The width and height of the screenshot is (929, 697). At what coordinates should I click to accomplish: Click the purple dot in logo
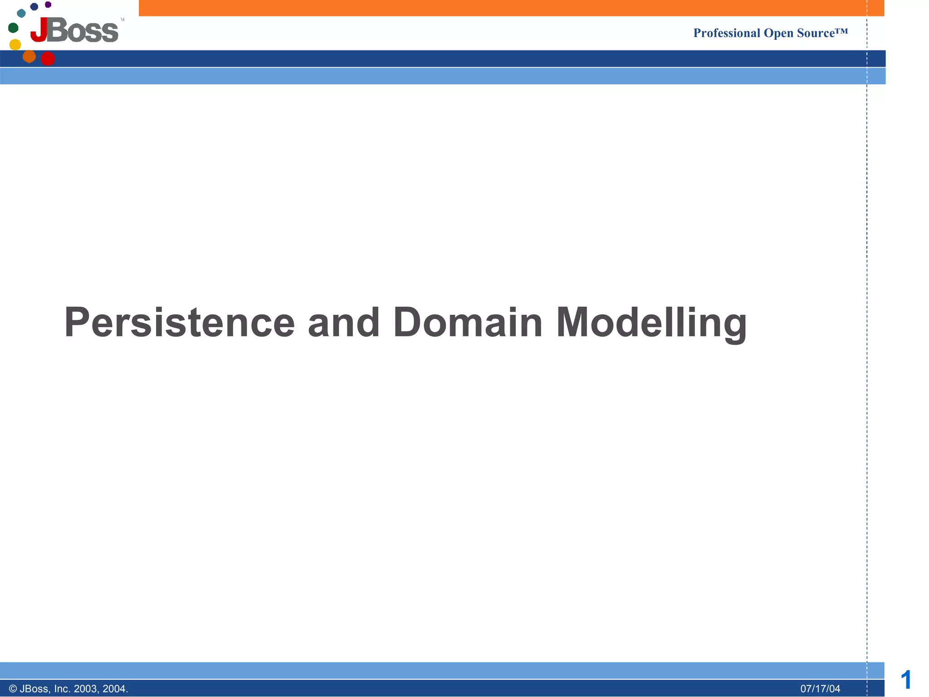(x=48, y=5)
